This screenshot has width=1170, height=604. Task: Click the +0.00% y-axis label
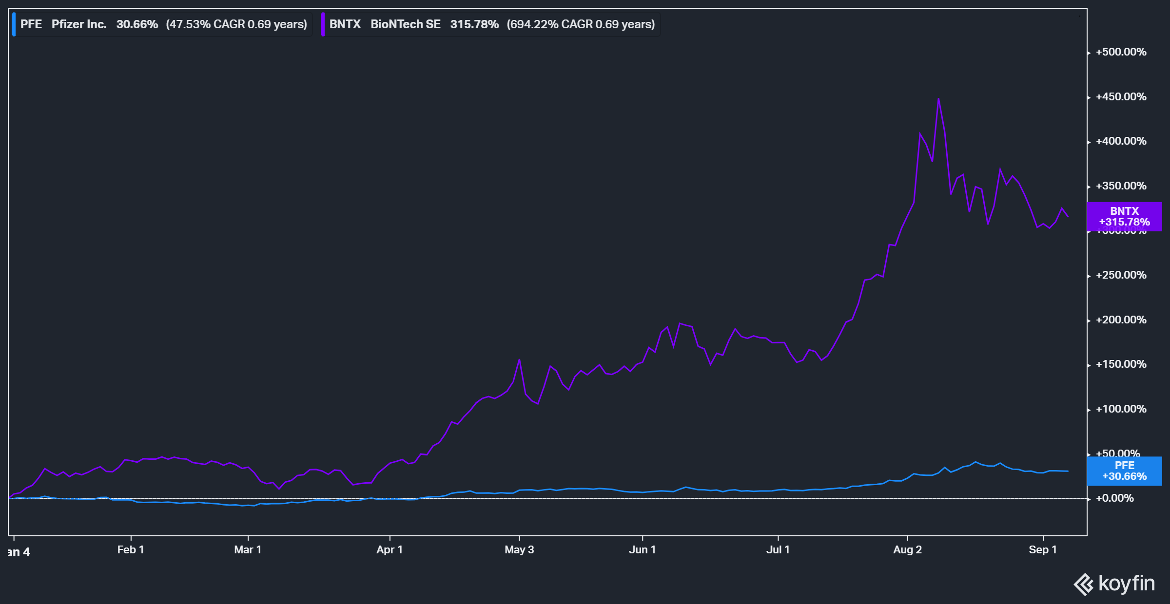point(1114,498)
